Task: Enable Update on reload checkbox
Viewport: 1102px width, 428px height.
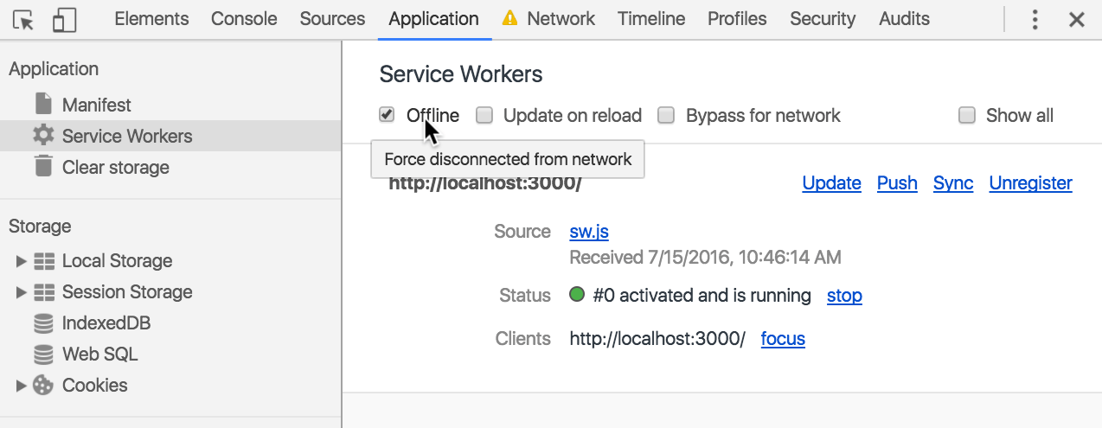Action: point(484,115)
